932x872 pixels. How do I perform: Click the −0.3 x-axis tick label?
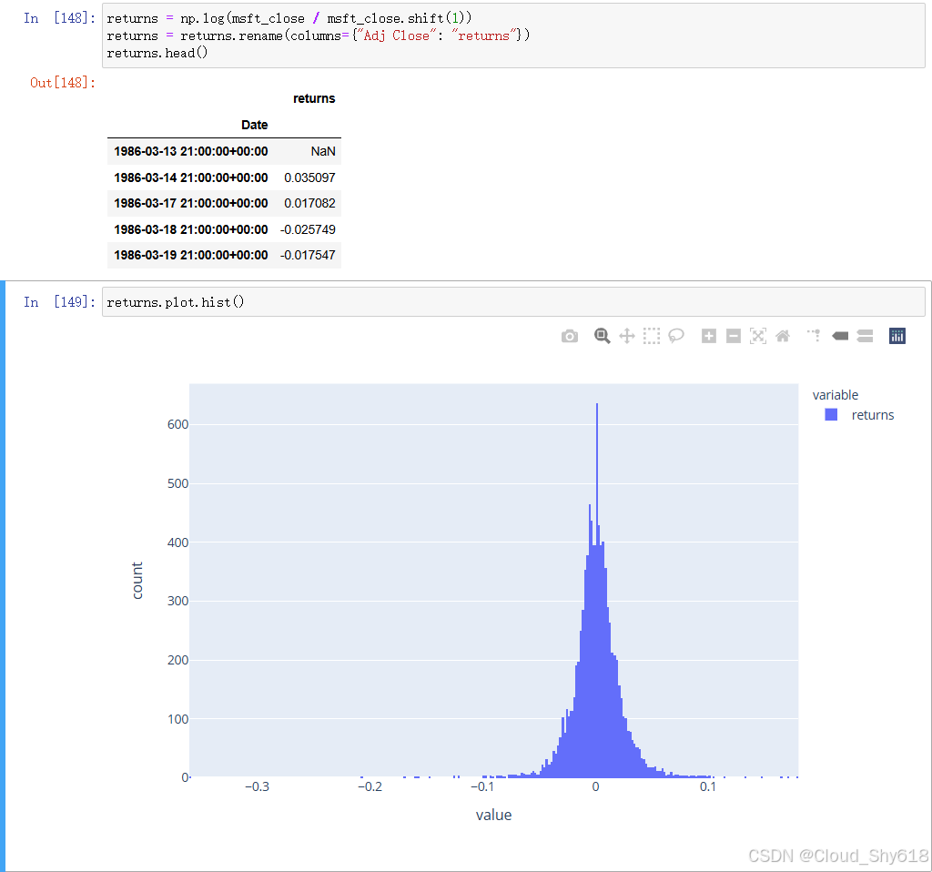[x=257, y=787]
